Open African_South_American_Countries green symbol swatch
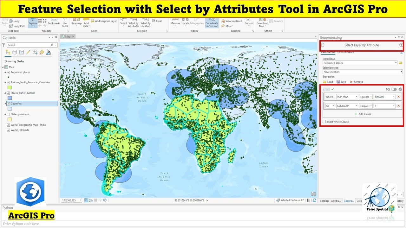This screenshot has width=406, height=228. [x=10, y=88]
